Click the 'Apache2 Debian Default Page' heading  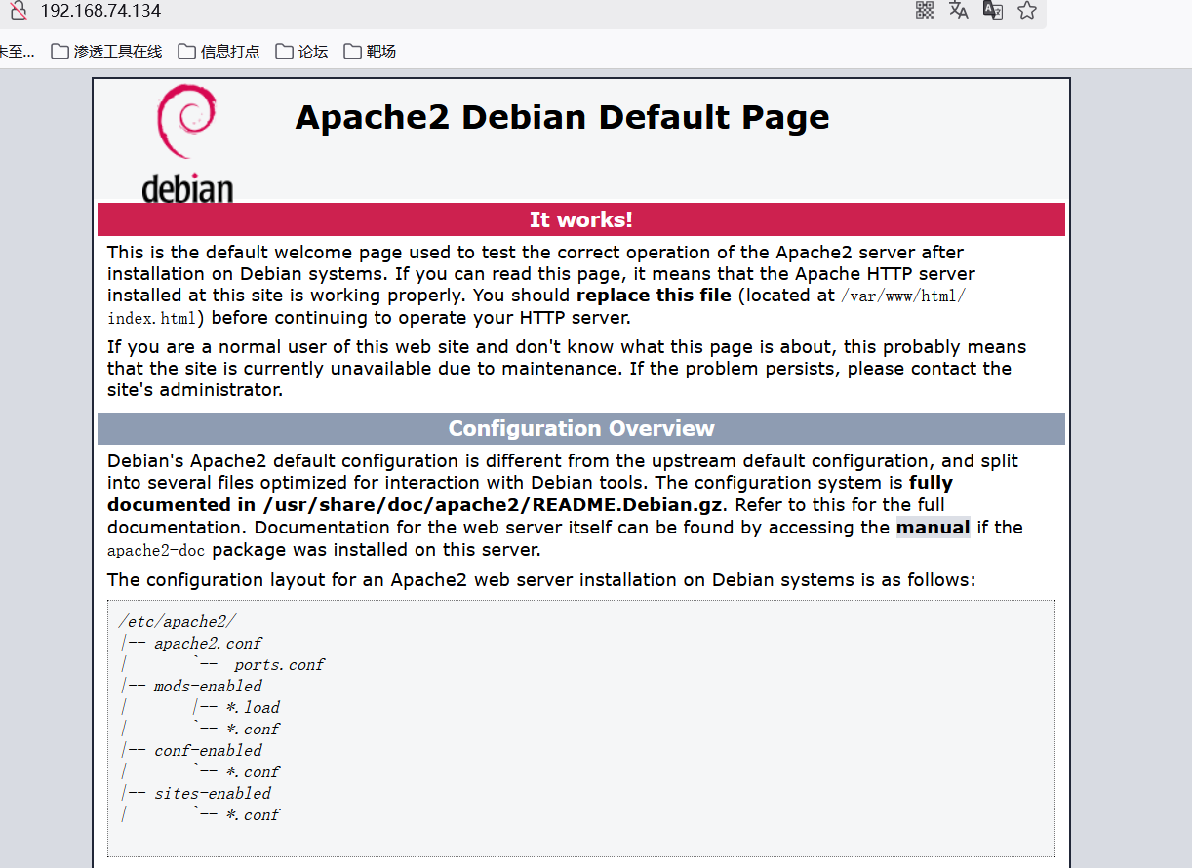point(562,117)
